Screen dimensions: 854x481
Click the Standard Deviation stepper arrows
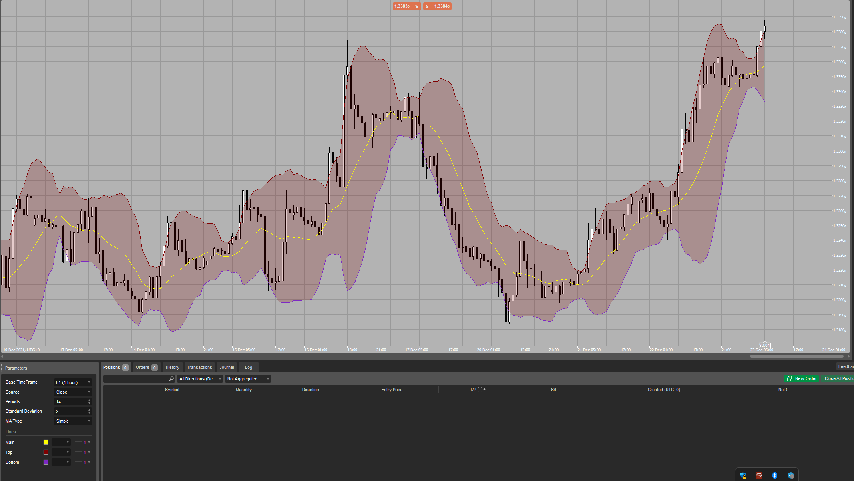(x=89, y=411)
